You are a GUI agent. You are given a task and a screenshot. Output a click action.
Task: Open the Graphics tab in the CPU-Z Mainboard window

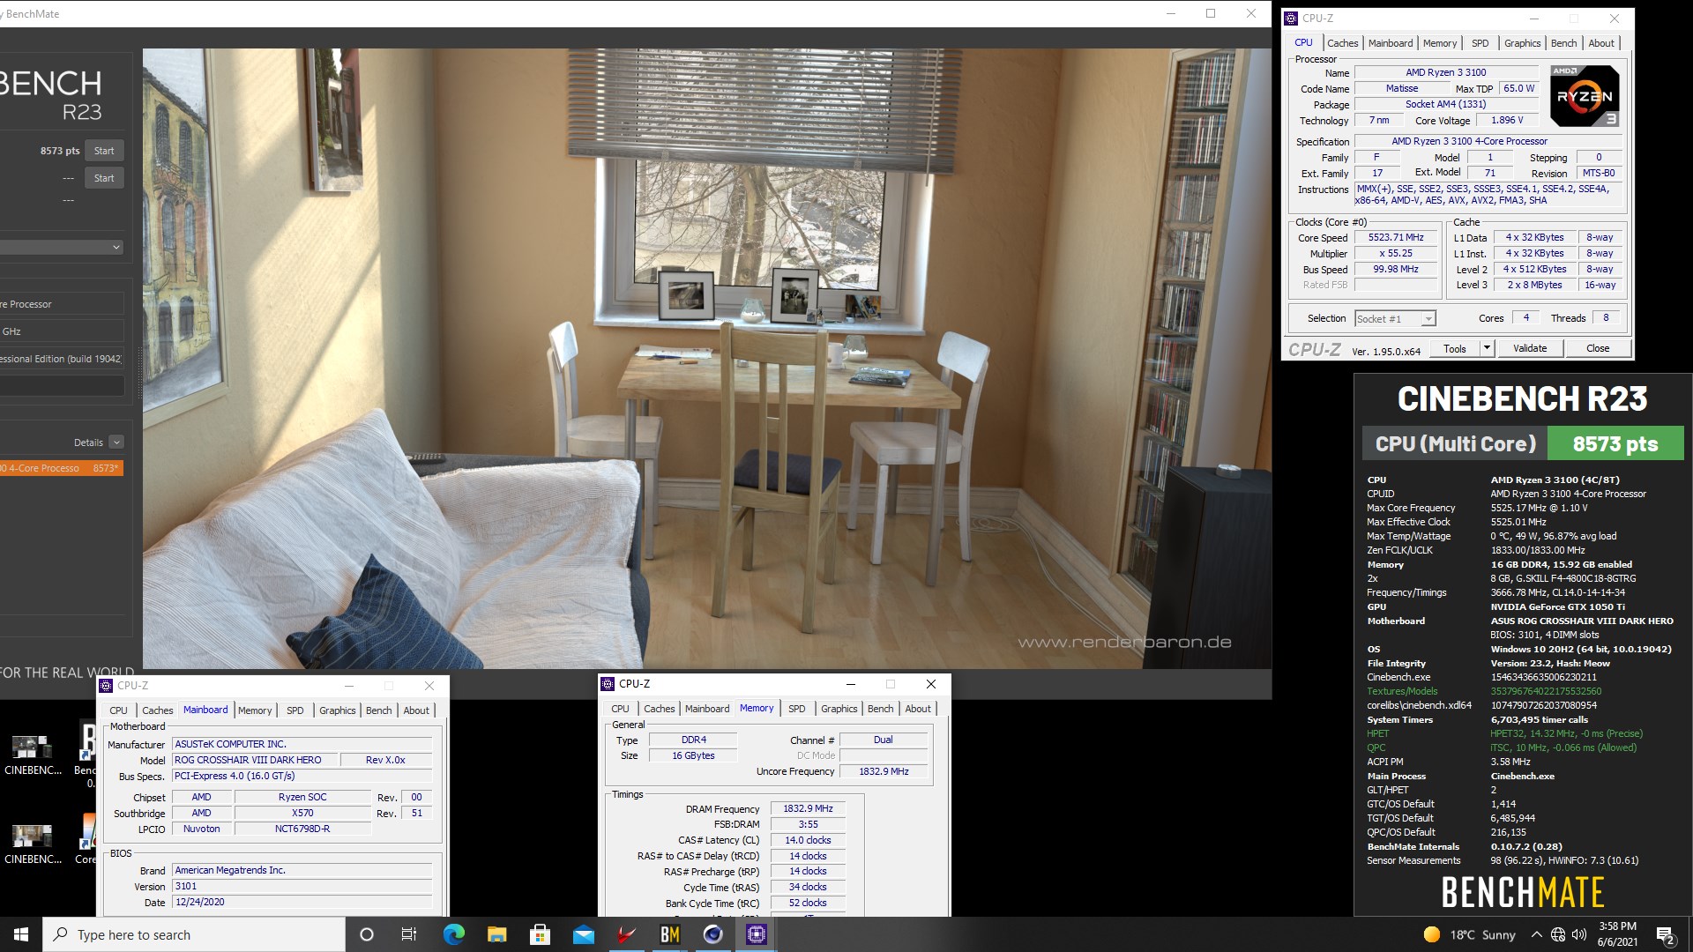click(337, 710)
